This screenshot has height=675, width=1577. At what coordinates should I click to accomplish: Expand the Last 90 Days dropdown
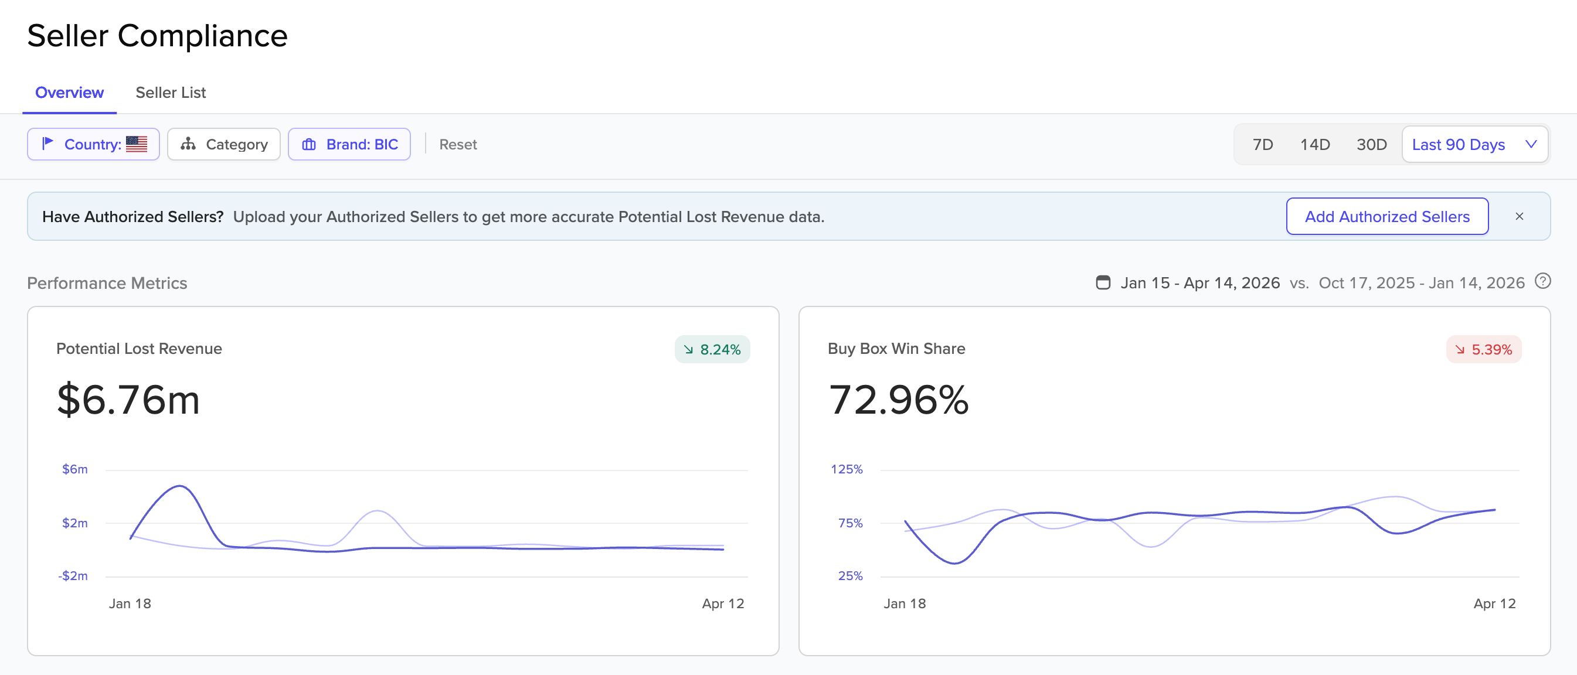(1474, 144)
